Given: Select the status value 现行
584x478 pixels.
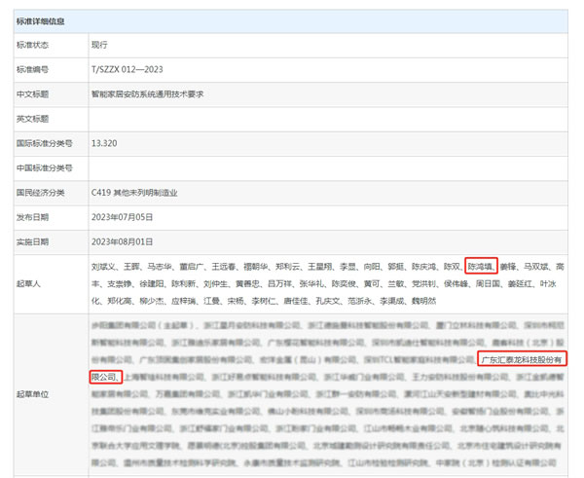Looking at the screenshot, I should tap(99, 45).
